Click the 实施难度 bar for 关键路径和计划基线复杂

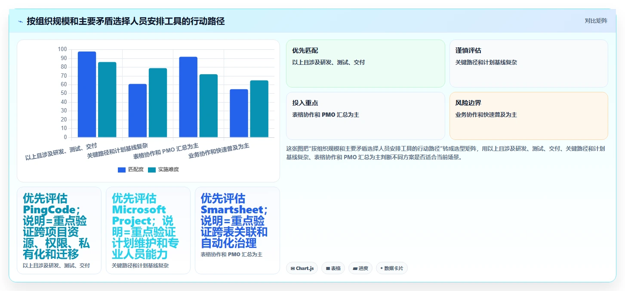[158, 103]
